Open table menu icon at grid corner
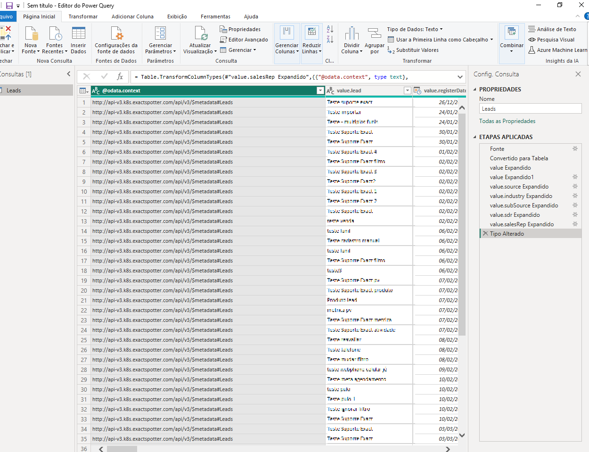The width and height of the screenshot is (589, 452). (x=84, y=90)
